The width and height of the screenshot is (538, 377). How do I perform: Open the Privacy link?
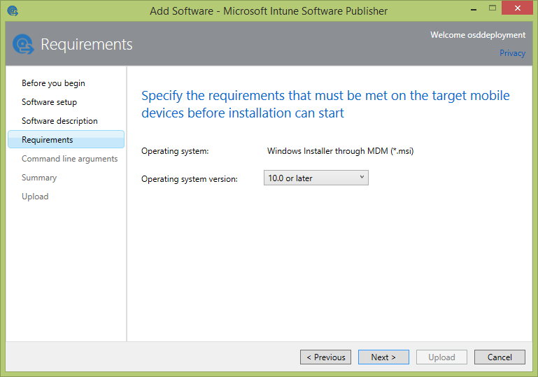tap(512, 53)
